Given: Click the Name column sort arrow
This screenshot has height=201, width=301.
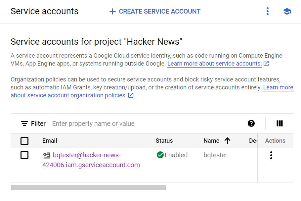Looking at the screenshot, I should pos(227,140).
